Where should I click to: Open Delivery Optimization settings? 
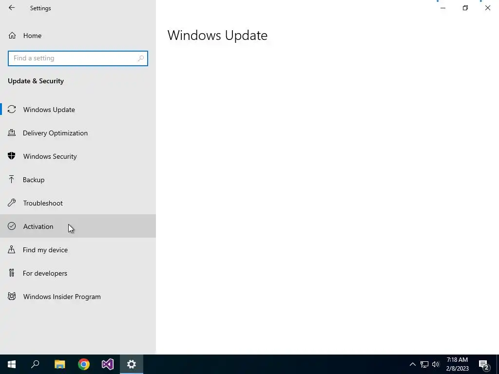(77, 133)
